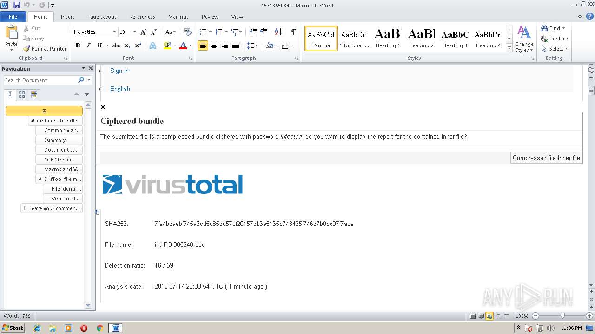Click Browse headings tab in Navigation
The width and height of the screenshot is (595, 334).
pyautogui.click(x=10, y=95)
